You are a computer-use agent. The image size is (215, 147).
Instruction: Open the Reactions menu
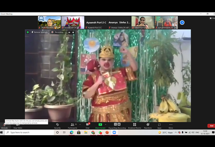tap(148, 126)
